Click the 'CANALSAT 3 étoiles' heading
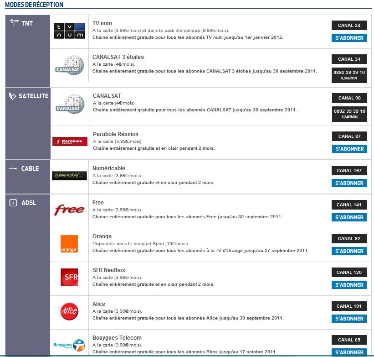This screenshot has width=374, height=357. pyautogui.click(x=118, y=57)
